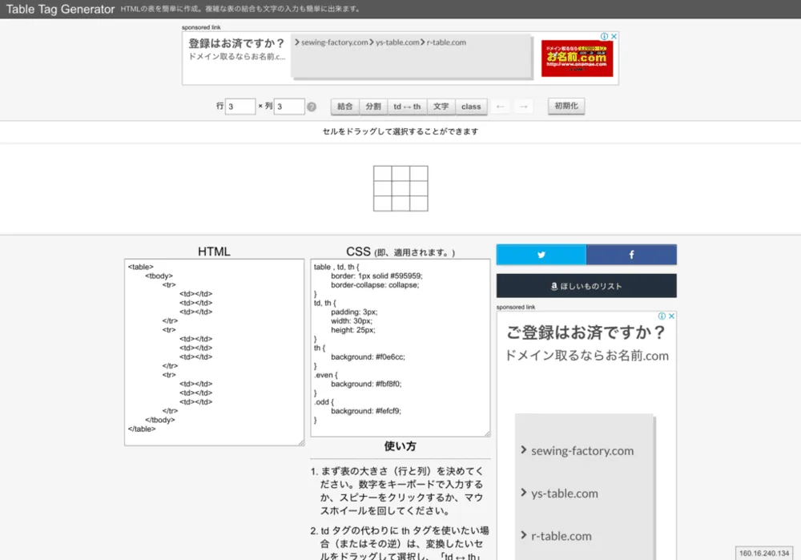Select the center cell of preview table
Viewport: 801px width, 560px height.
pyautogui.click(x=400, y=189)
